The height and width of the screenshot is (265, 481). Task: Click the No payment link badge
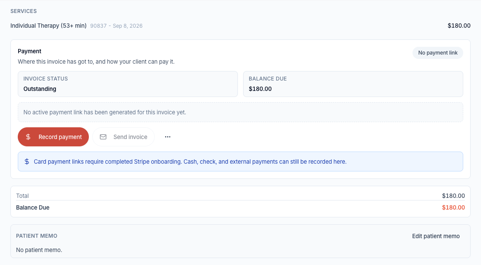[438, 53]
